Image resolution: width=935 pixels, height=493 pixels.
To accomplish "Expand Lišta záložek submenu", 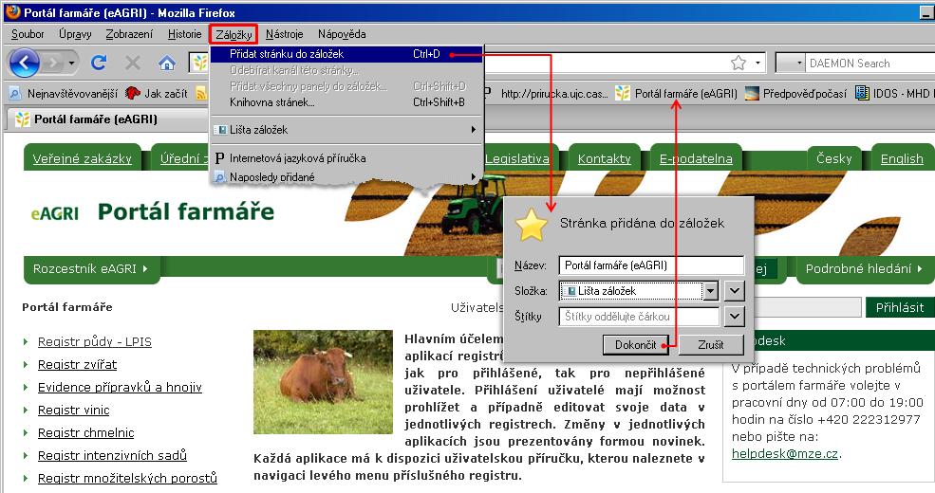I will tap(347, 129).
